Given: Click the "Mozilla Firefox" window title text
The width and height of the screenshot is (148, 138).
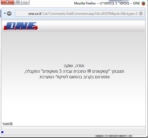Looking at the screenshot, I should click(x=85, y=3).
